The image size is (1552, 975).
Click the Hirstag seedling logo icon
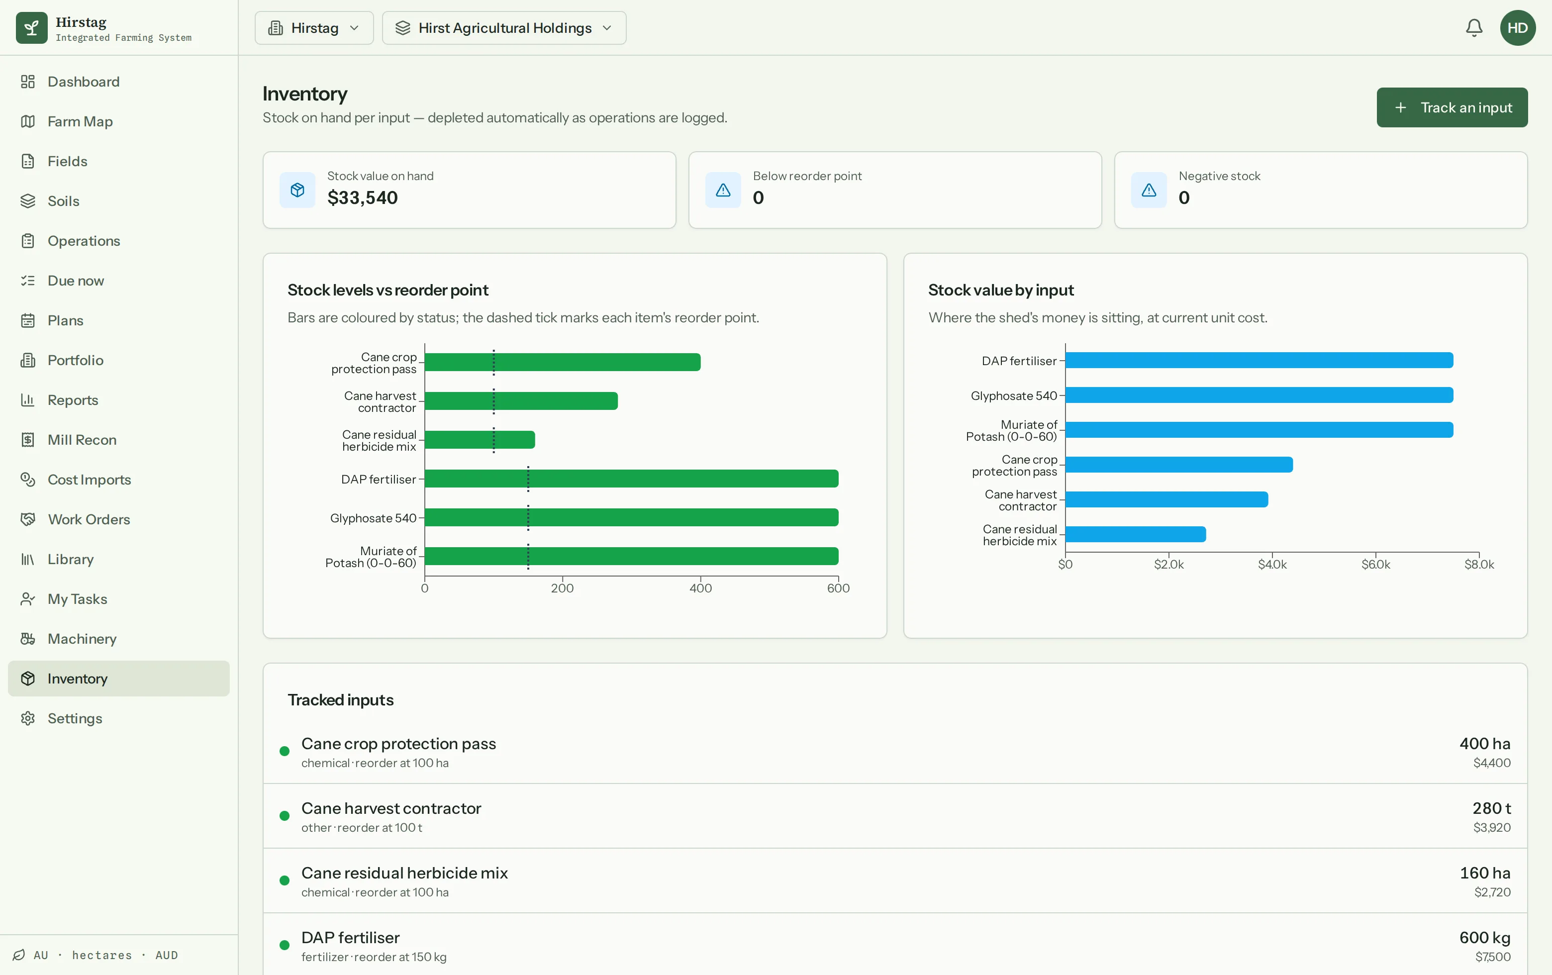pos(31,28)
